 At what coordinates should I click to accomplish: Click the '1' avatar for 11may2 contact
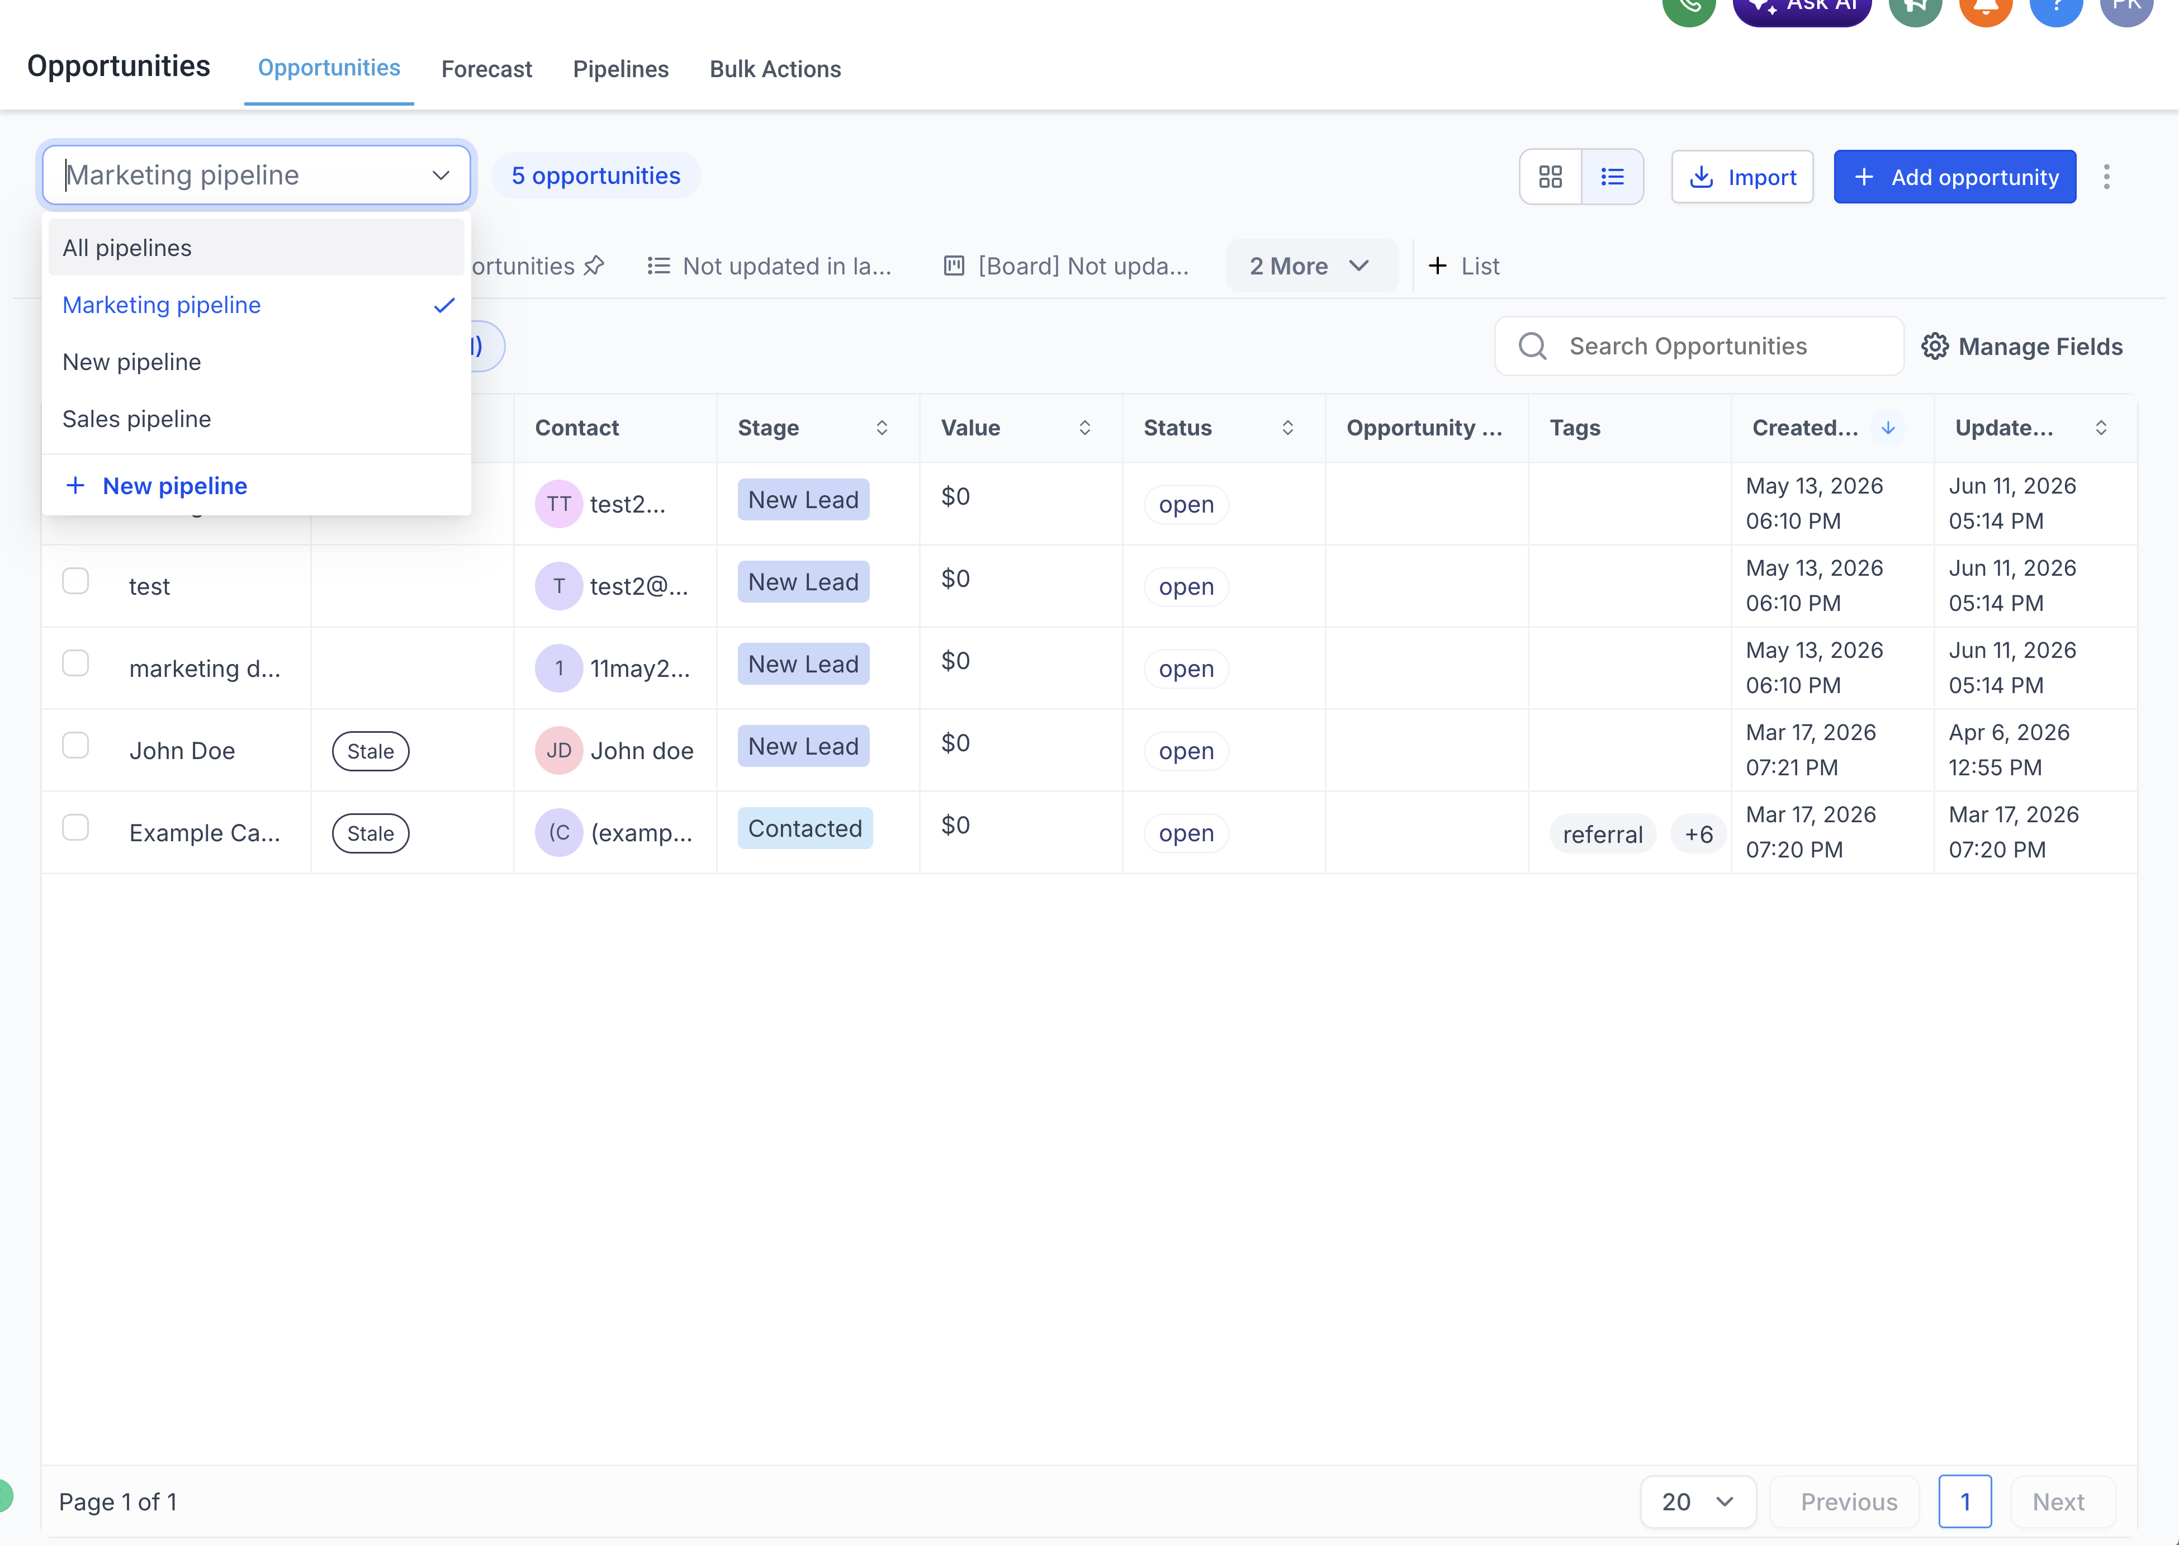[x=558, y=669]
